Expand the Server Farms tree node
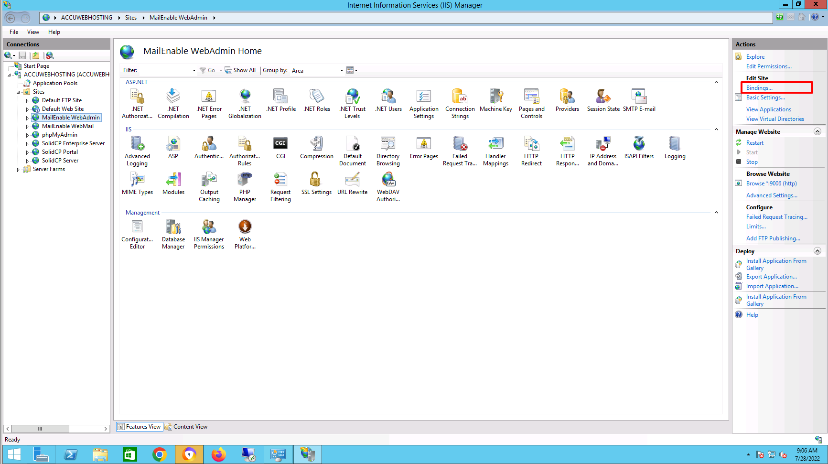The image size is (828, 464). tap(18, 169)
